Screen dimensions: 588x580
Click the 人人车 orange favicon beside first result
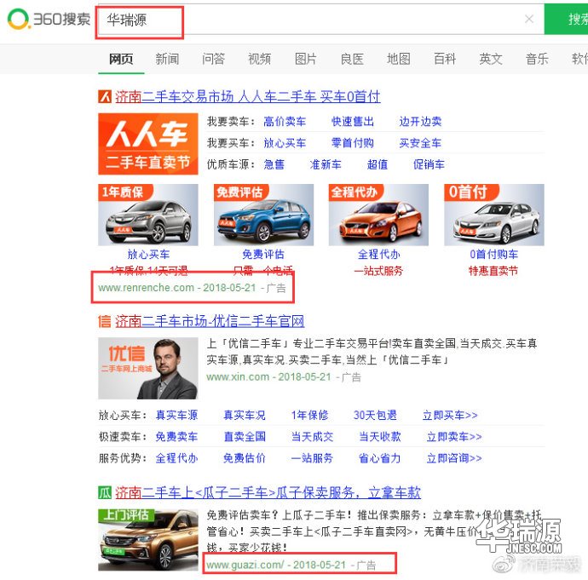(105, 96)
